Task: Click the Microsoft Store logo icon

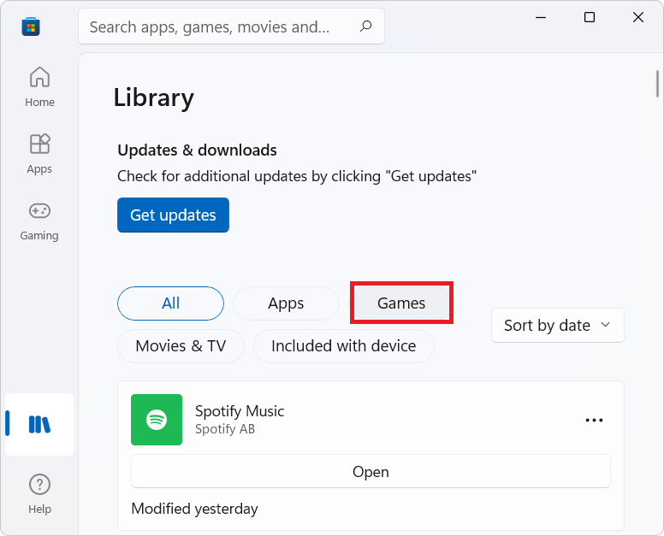Action: [x=31, y=27]
